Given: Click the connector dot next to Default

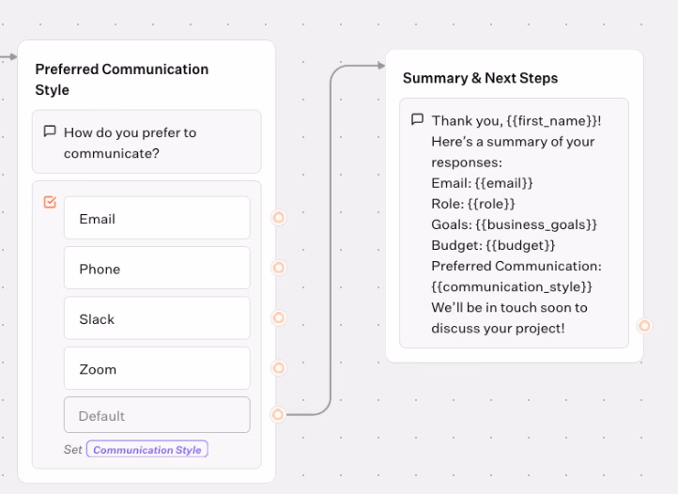Looking at the screenshot, I should [278, 414].
